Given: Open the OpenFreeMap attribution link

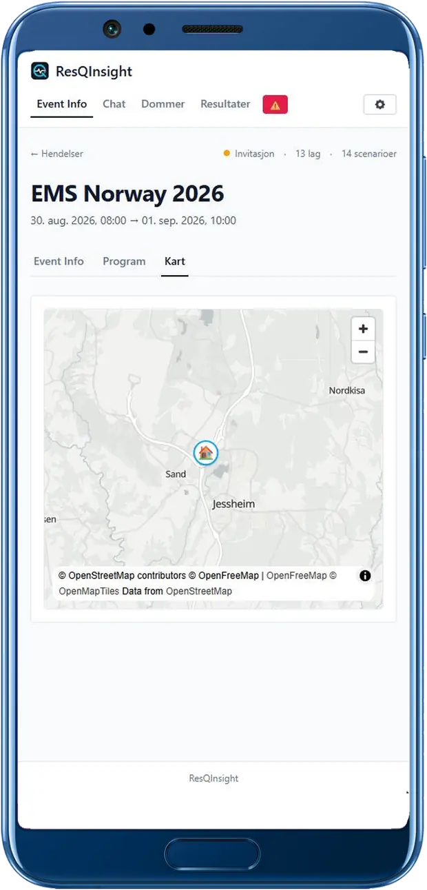Looking at the screenshot, I should click(x=297, y=576).
